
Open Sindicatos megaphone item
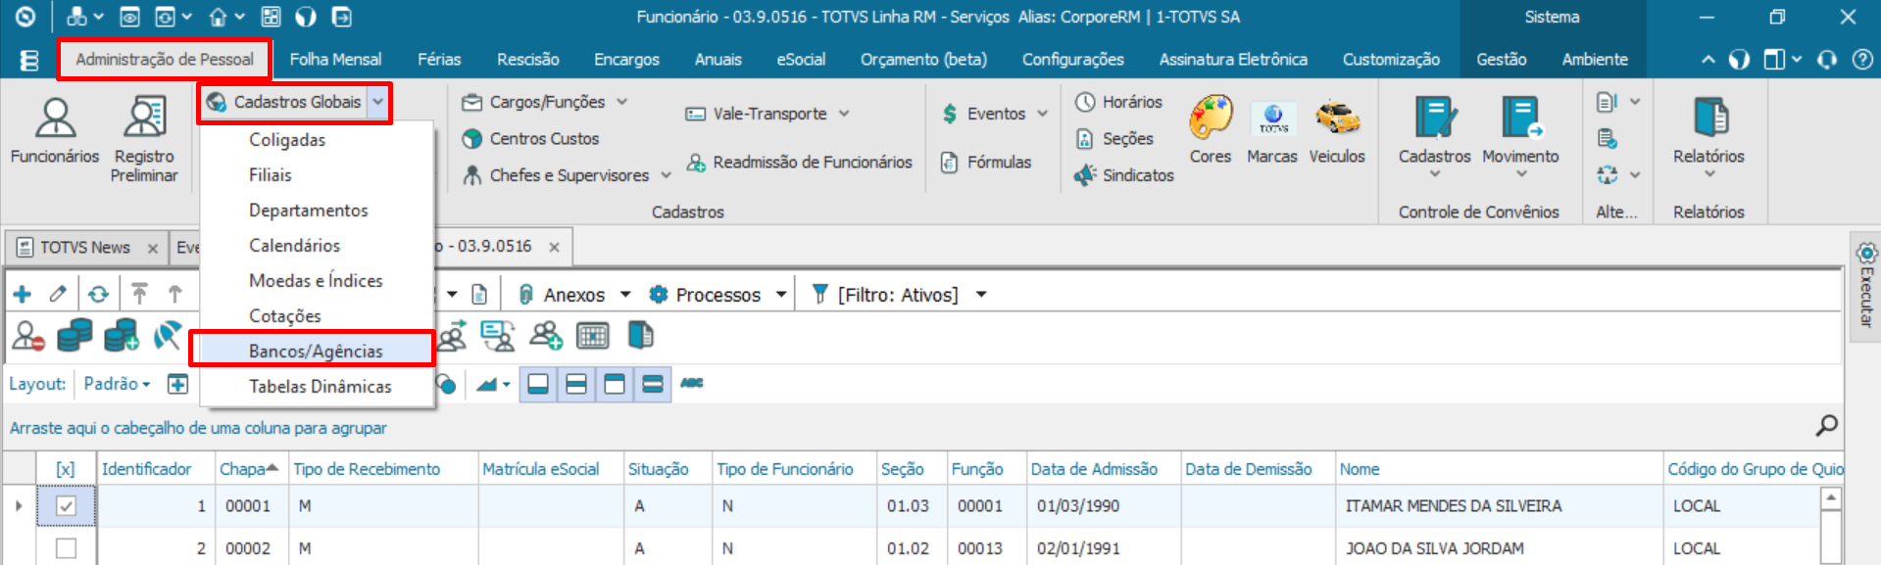(x=1124, y=175)
